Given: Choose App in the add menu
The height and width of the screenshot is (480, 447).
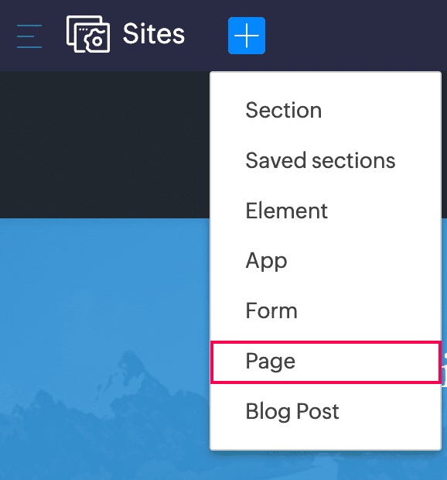Looking at the screenshot, I should 326,260.
